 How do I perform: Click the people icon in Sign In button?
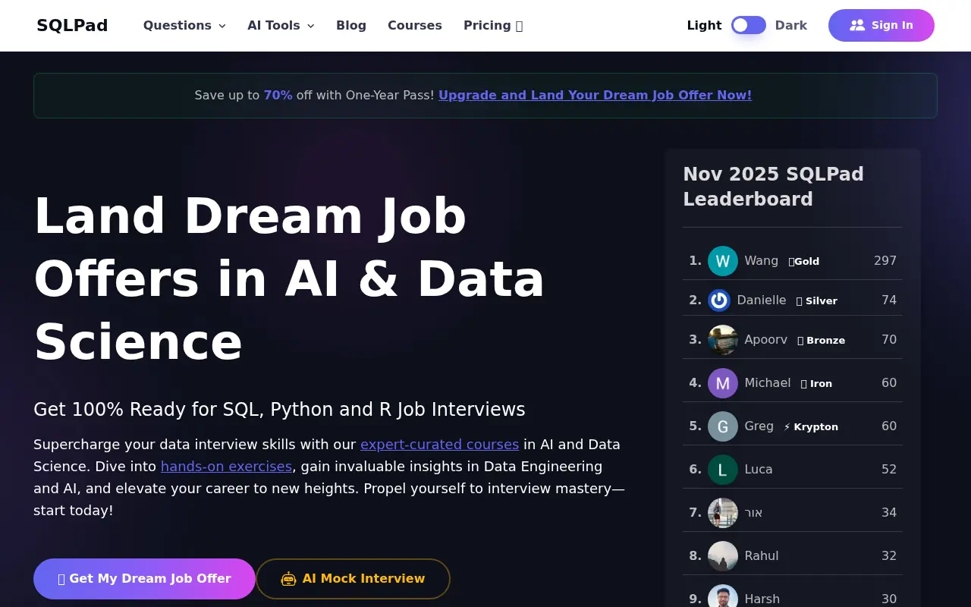pos(857,25)
